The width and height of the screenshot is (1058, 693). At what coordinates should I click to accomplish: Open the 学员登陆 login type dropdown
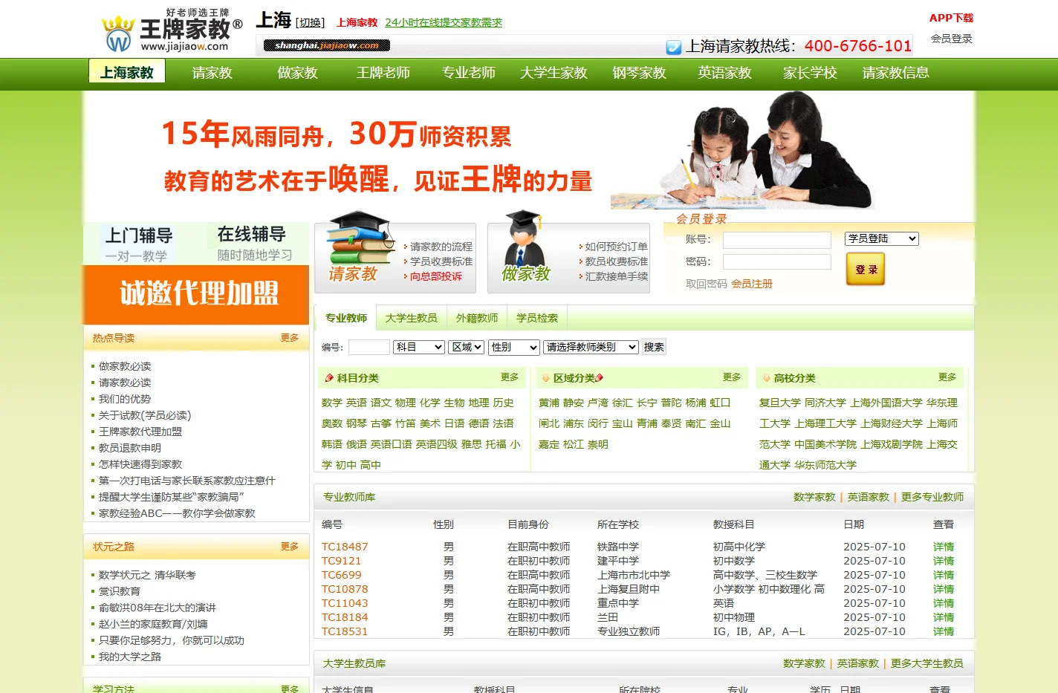tap(882, 238)
